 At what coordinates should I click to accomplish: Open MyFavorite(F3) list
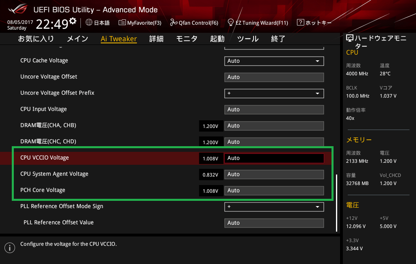pyautogui.click(x=140, y=23)
